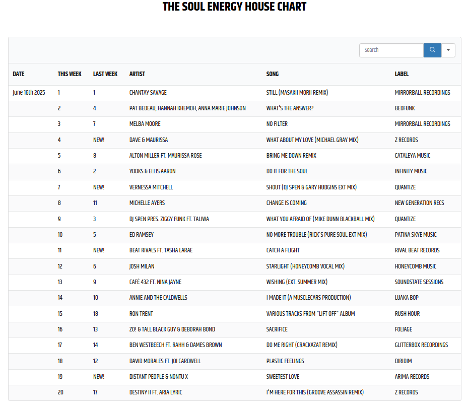Viewport: 467px width, 408px height.
Task: Sort by the ARTIST column header
Action: (137, 74)
